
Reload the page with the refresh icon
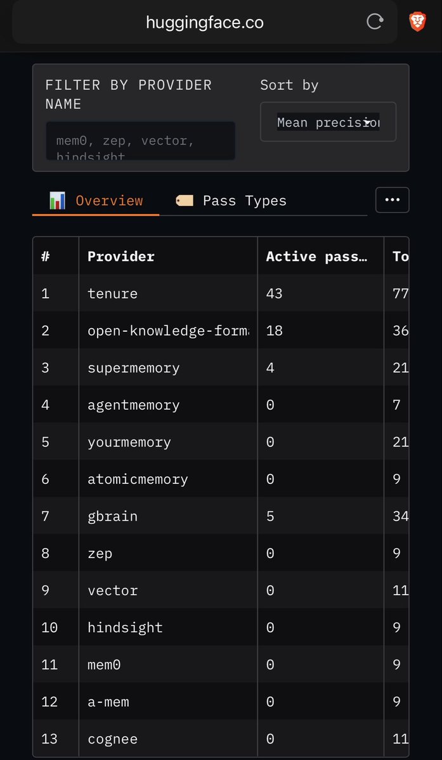click(x=375, y=22)
